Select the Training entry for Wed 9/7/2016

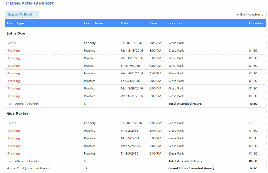pyautogui.click(x=14, y=146)
